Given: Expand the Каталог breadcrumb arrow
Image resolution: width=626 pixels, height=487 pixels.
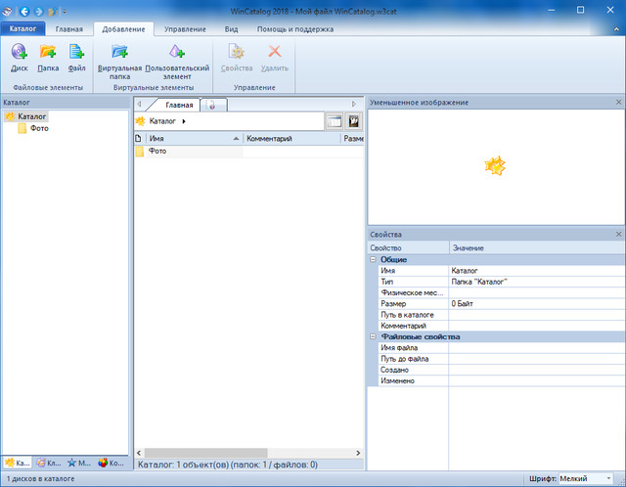Looking at the screenshot, I should coord(184,121).
